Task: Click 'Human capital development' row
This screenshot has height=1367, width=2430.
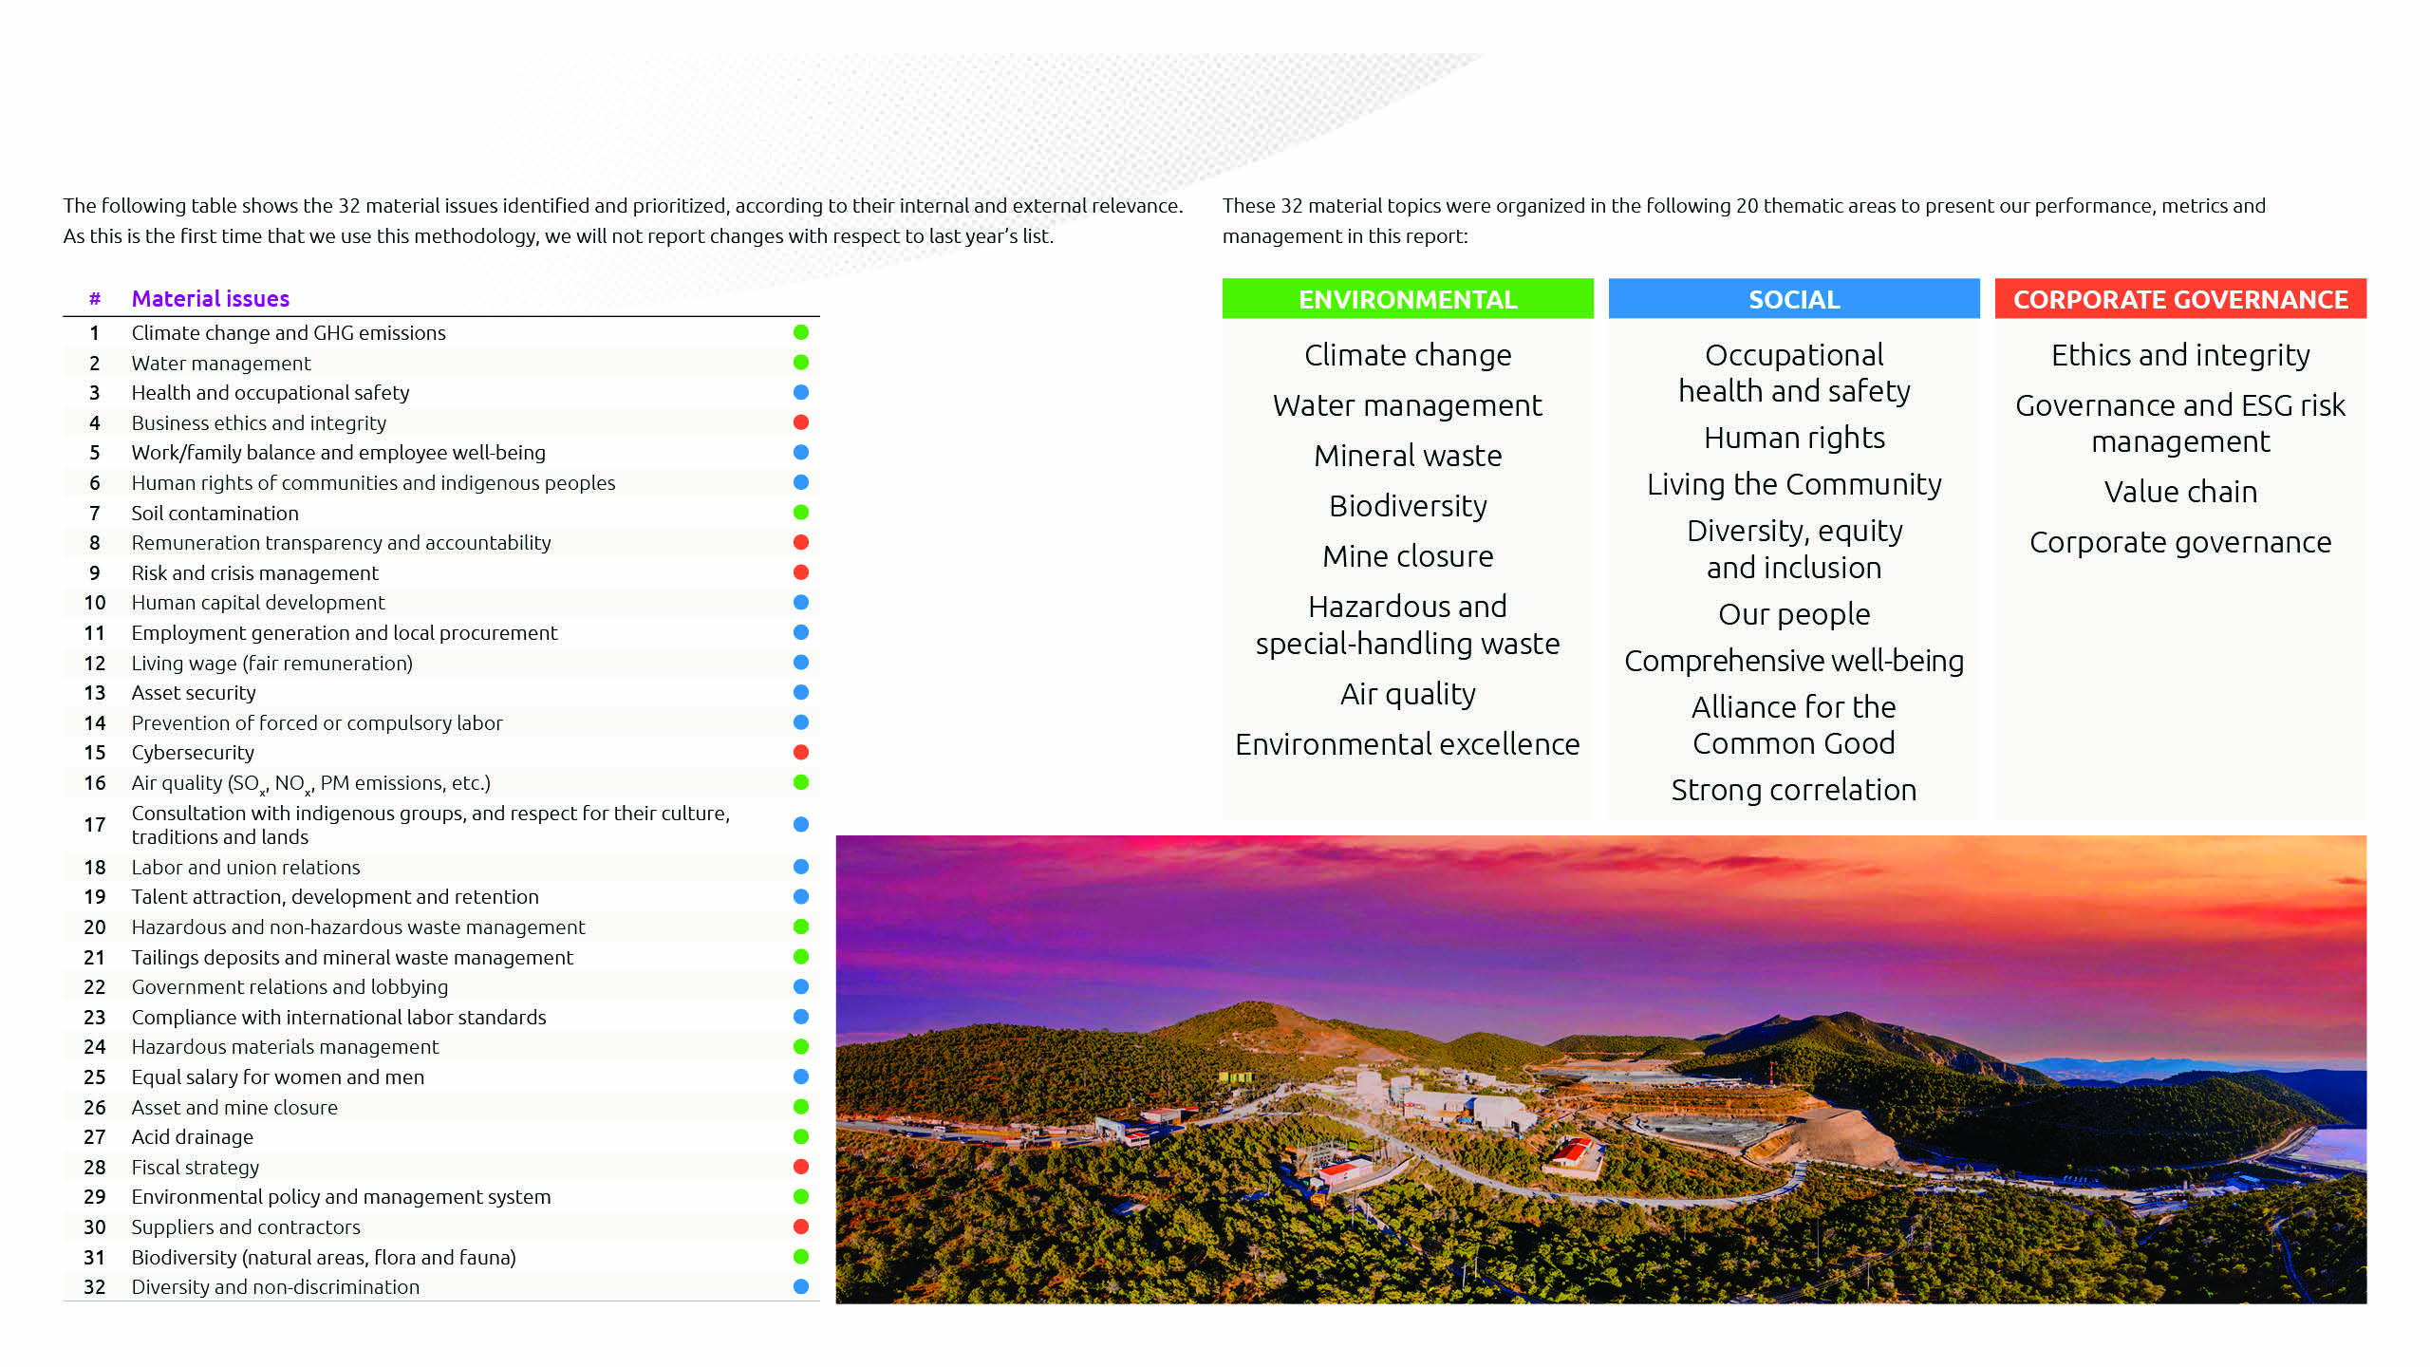Action: (441, 603)
